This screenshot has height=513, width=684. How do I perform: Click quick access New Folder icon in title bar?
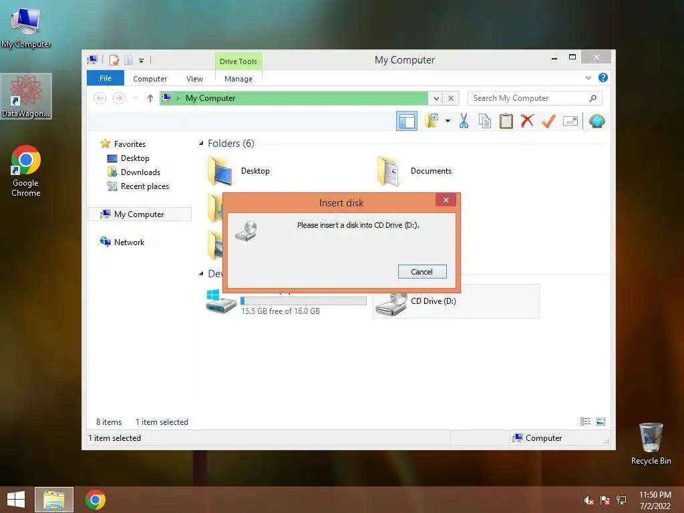pos(129,59)
